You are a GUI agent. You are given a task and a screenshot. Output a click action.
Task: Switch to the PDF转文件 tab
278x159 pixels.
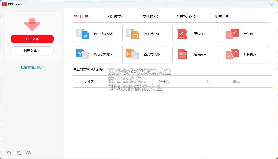point(116,17)
